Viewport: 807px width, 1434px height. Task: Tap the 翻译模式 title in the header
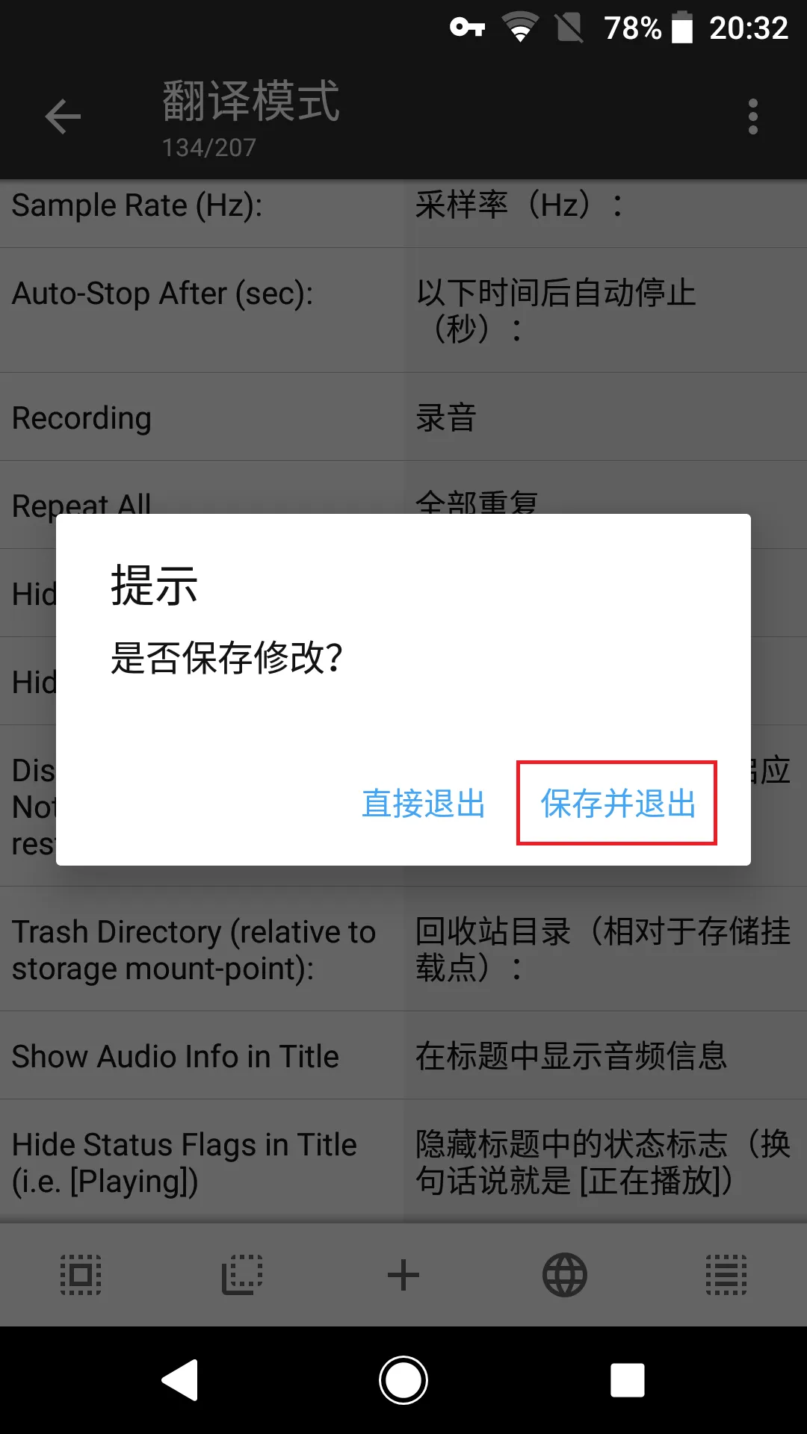(251, 101)
